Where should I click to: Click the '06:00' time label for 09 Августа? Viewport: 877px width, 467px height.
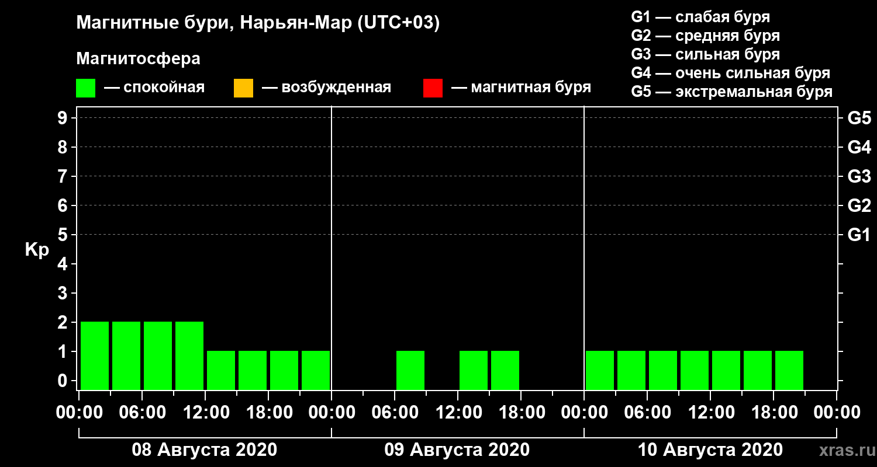click(395, 412)
